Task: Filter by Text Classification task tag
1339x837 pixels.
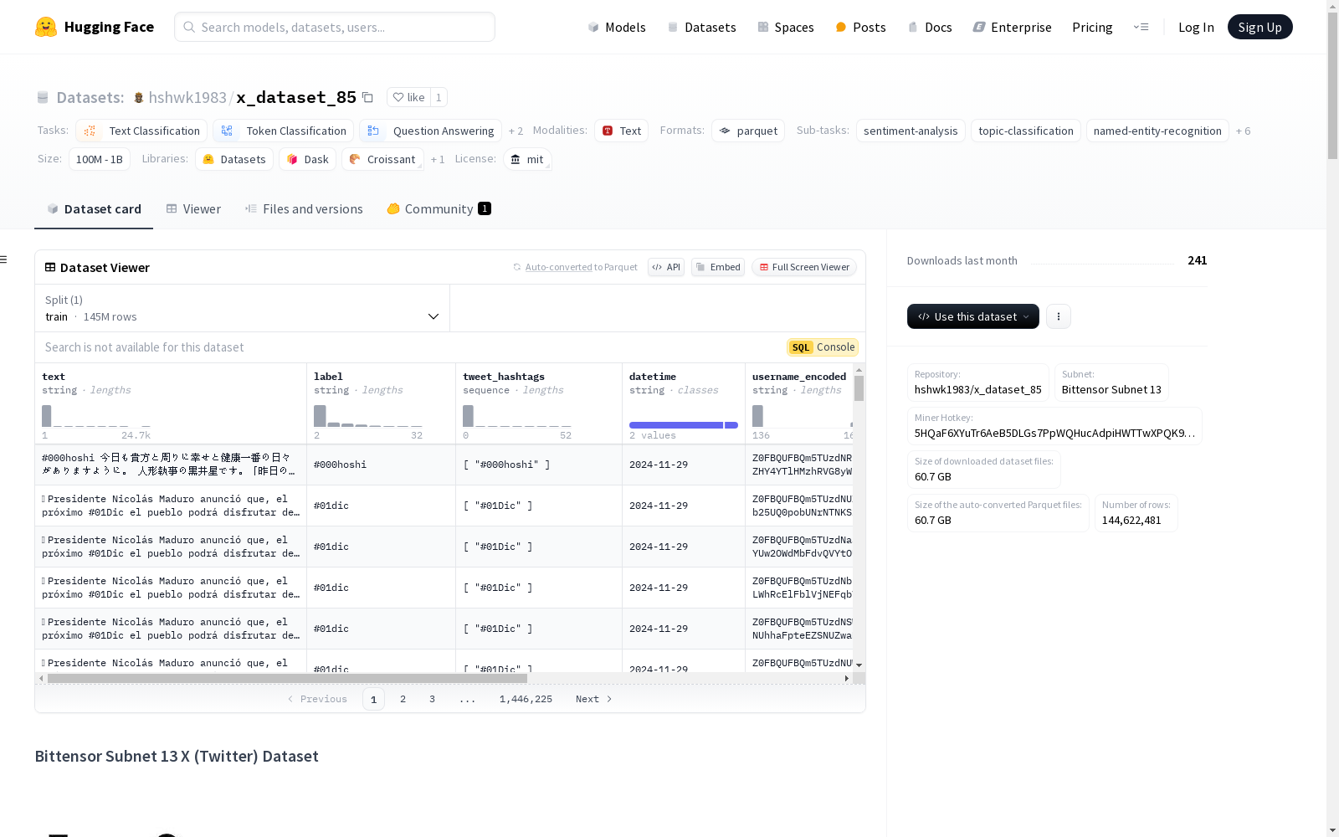Action: (141, 131)
